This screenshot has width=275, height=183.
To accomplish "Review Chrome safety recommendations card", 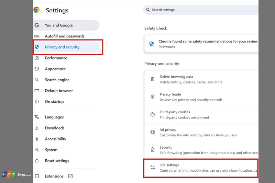I will [x=201, y=44].
